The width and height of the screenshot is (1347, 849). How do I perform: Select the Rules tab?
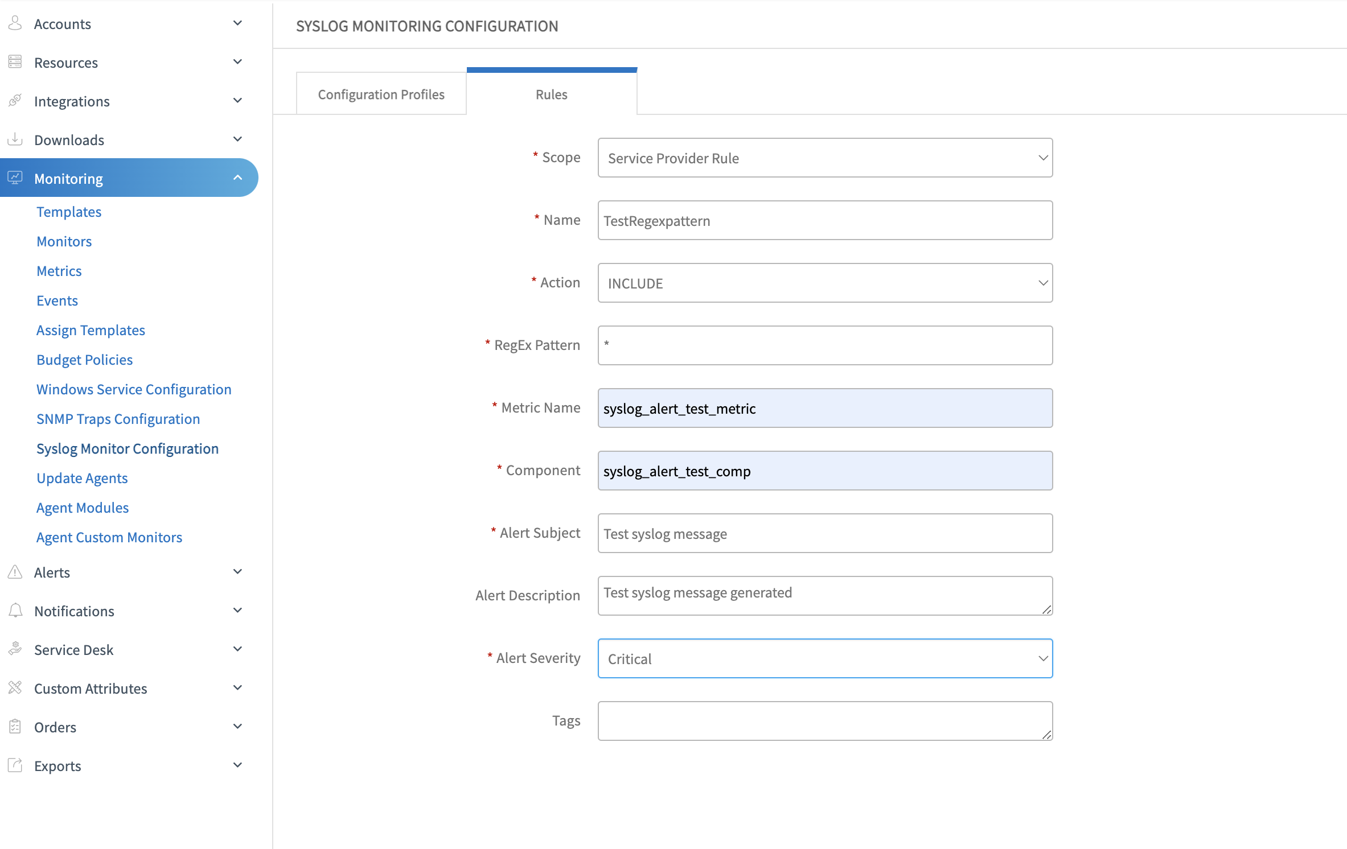551,94
